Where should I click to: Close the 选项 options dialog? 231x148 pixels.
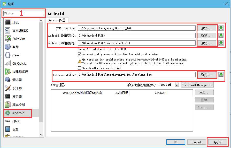pyautogui.click(x=226, y=4)
